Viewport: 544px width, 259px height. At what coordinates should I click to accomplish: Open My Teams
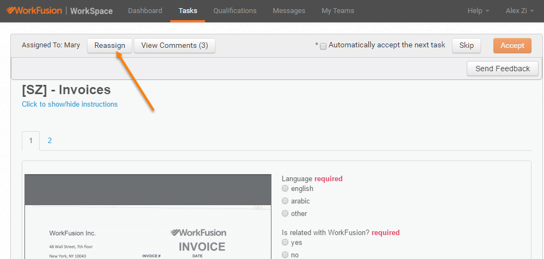tap(338, 11)
